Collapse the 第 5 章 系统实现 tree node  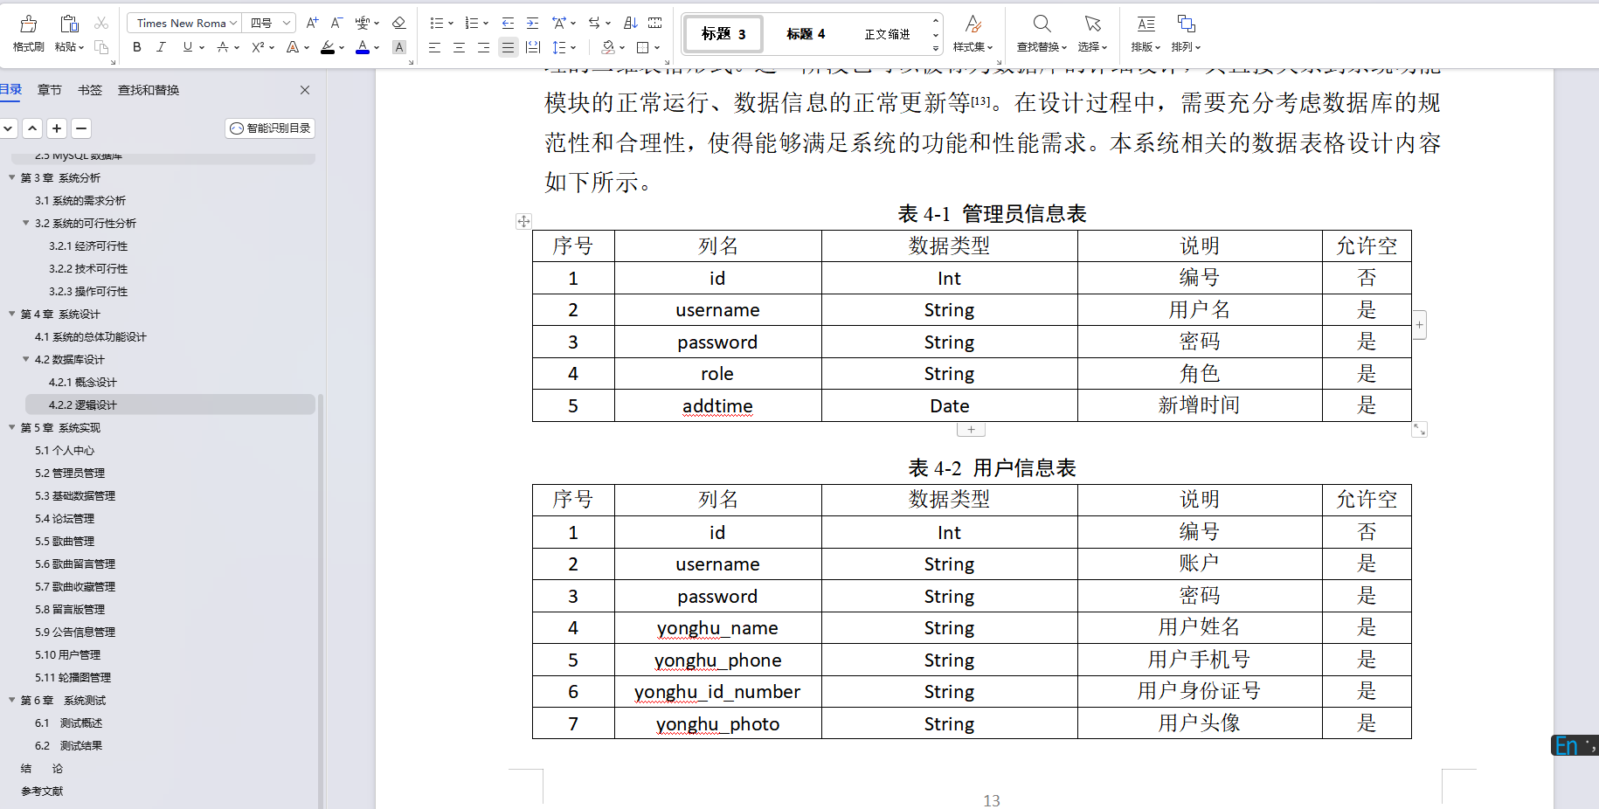pos(12,427)
